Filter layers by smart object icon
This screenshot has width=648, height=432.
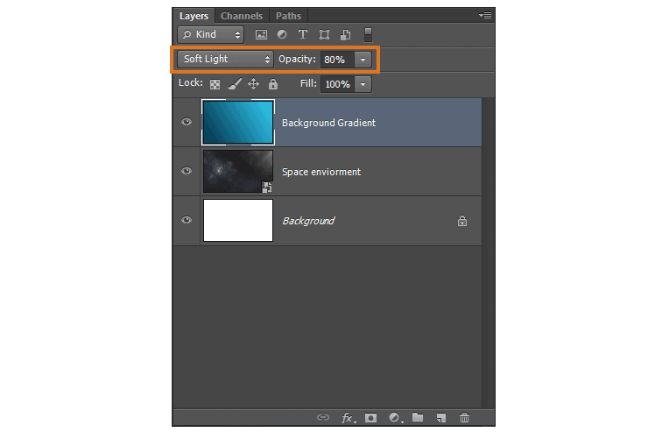coord(346,35)
